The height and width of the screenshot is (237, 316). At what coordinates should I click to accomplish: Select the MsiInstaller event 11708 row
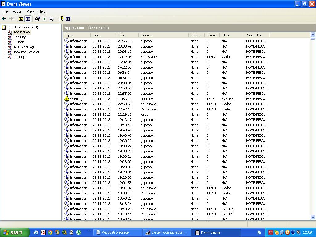(166, 188)
